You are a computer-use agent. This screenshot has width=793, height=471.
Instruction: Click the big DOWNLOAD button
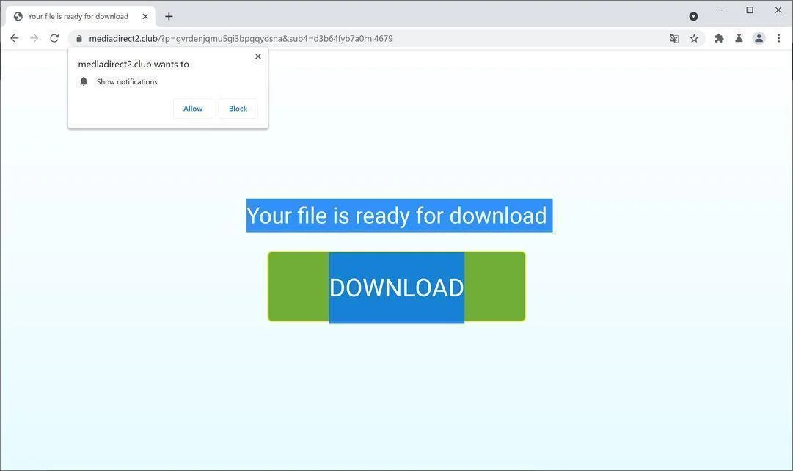coord(396,287)
